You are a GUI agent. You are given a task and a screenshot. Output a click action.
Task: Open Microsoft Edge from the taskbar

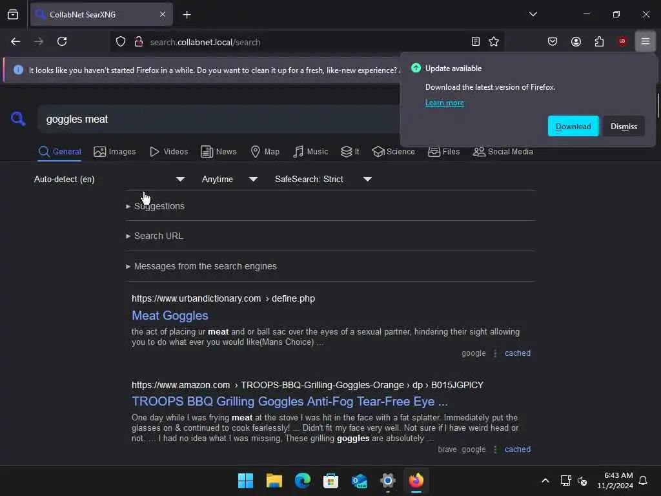[x=302, y=480]
